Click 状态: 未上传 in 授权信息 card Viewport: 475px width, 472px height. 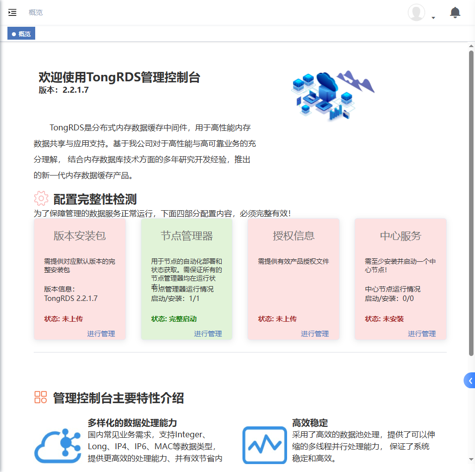click(x=278, y=319)
